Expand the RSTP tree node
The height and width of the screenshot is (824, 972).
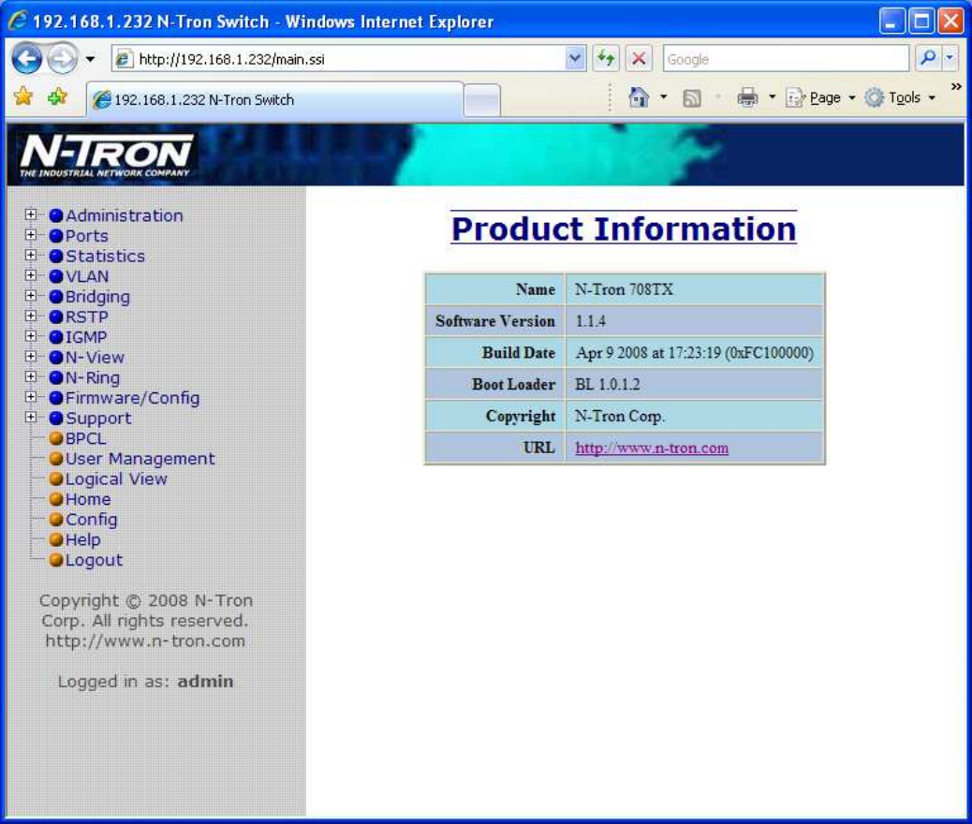pos(30,316)
